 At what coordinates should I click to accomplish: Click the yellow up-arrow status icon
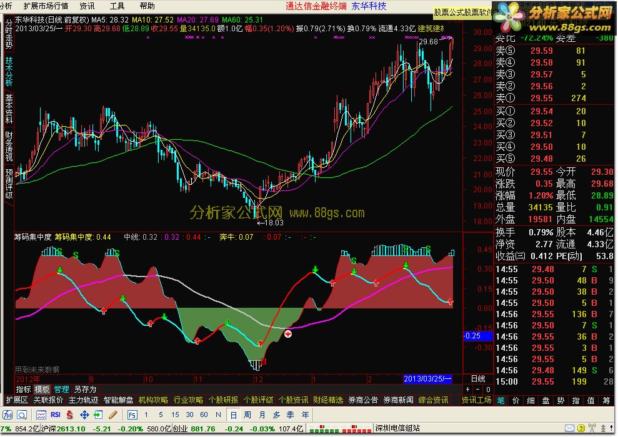581,428
